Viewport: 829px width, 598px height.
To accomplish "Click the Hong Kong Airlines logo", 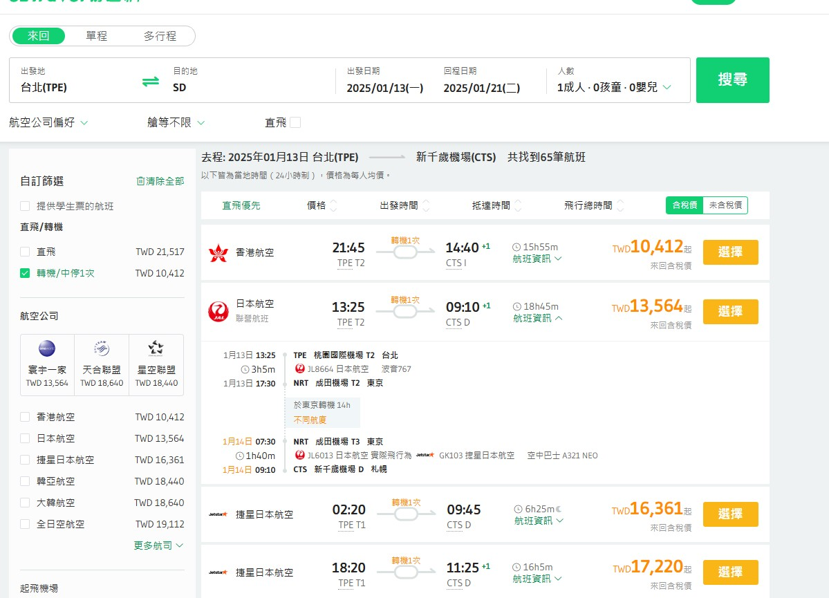I will point(218,253).
